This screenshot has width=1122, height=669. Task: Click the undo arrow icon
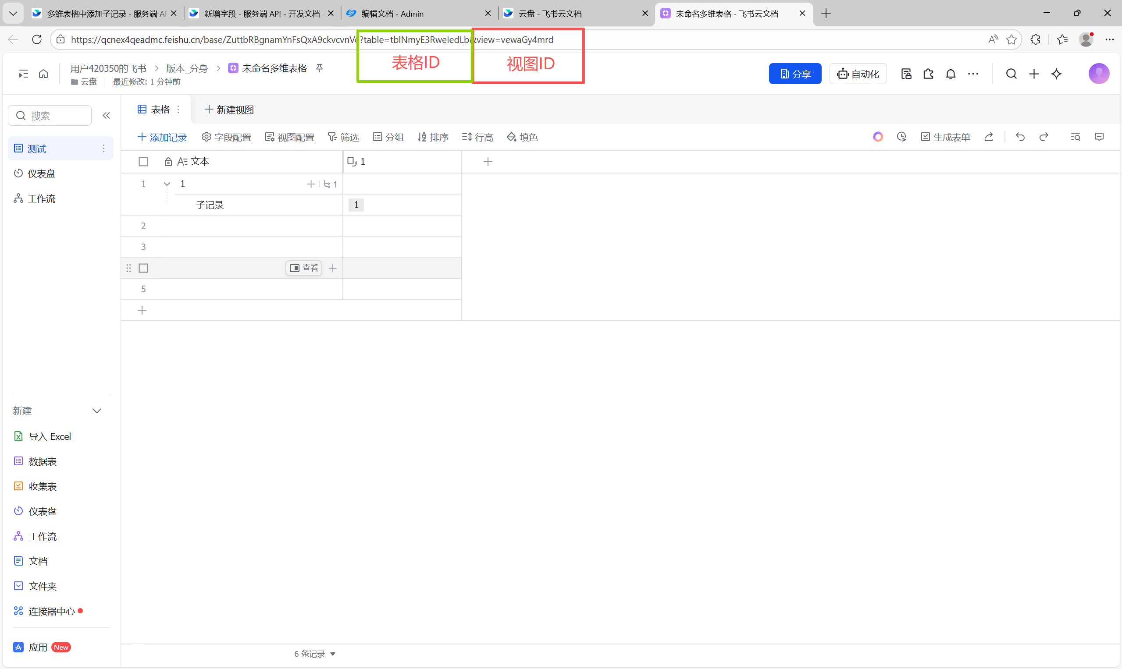click(x=1020, y=137)
